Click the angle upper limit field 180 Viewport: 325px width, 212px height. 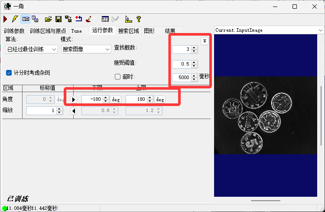point(136,99)
